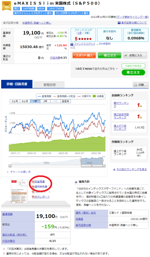Click 純資産 link in right table
Viewport: 150px width, 257px height.
point(79,219)
